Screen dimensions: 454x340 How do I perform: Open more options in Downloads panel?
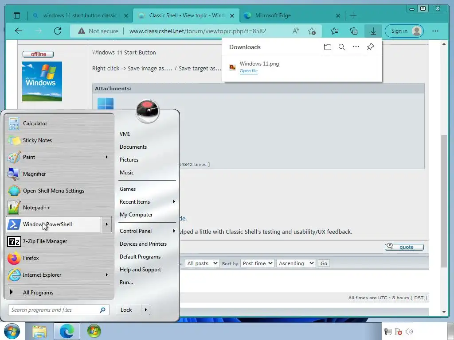pyautogui.click(x=356, y=47)
